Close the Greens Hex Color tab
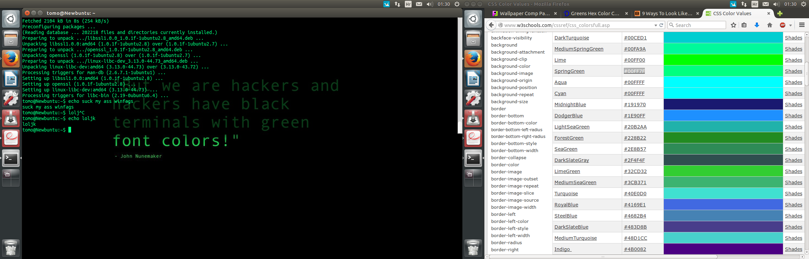The height and width of the screenshot is (259, 809). tap(626, 13)
